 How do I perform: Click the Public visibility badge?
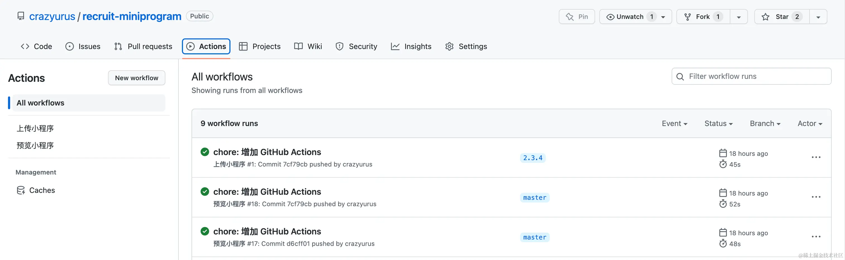[x=200, y=16]
